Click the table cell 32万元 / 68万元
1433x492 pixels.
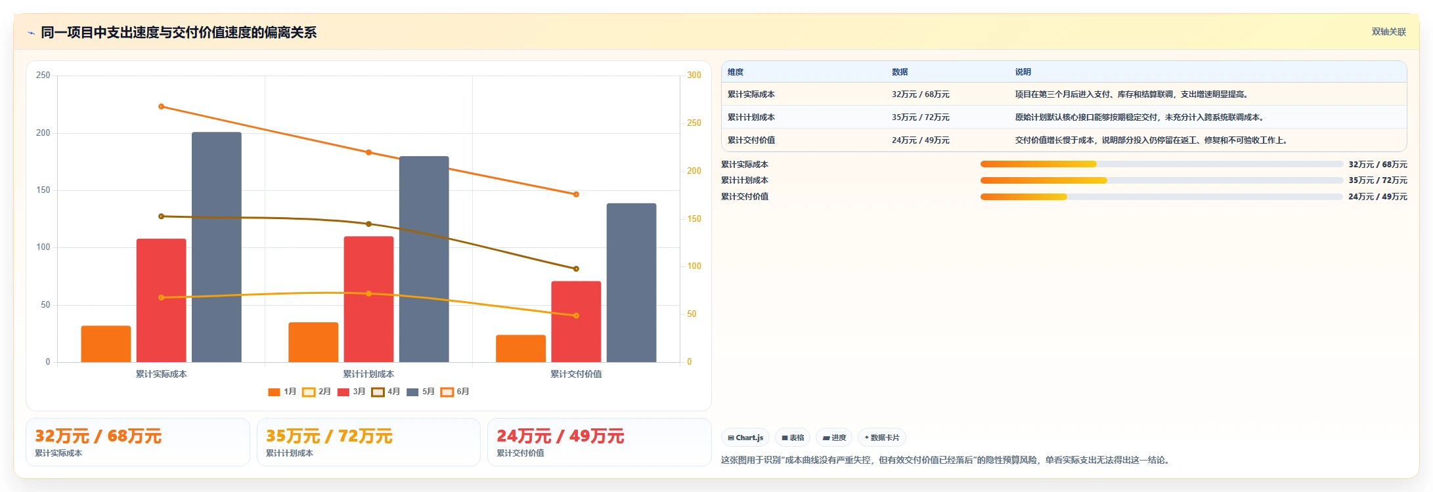click(921, 94)
